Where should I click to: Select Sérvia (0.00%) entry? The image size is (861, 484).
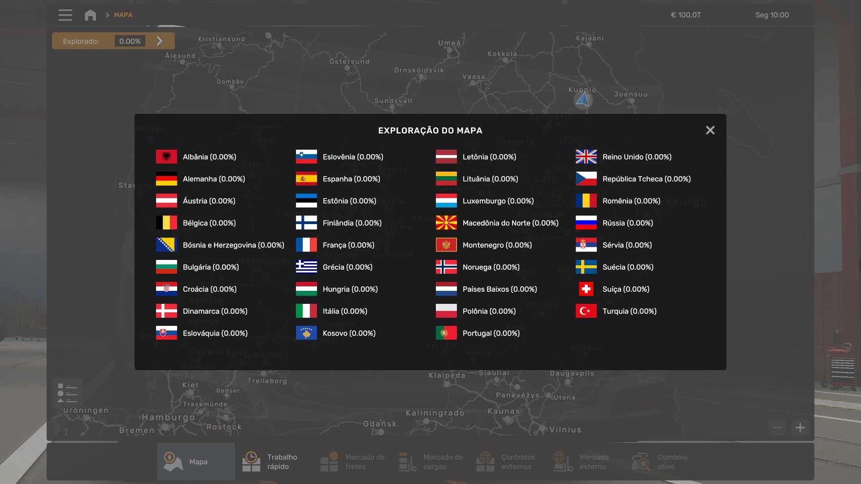click(614, 245)
